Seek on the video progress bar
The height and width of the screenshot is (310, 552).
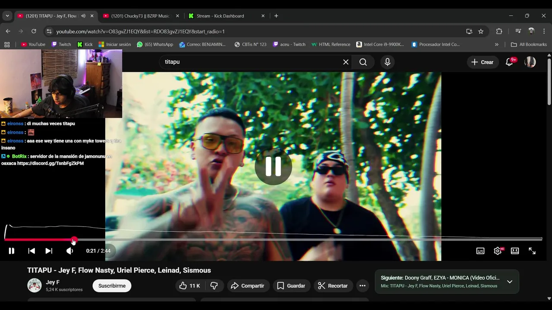pos(273,239)
